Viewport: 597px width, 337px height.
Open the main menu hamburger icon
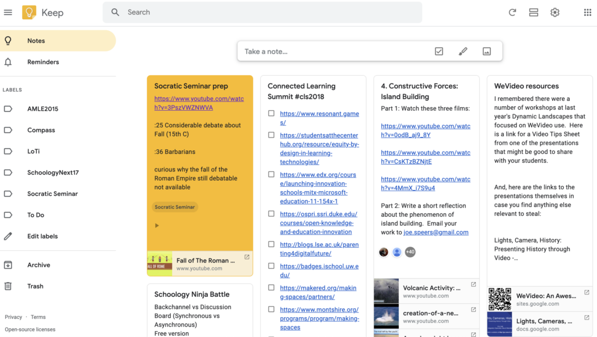pos(8,12)
